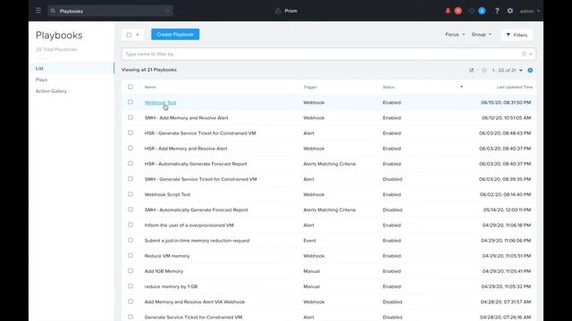Check Inform the user of overprovisioned VM checkbox
Viewport: 572px width, 321px height.
tap(130, 225)
